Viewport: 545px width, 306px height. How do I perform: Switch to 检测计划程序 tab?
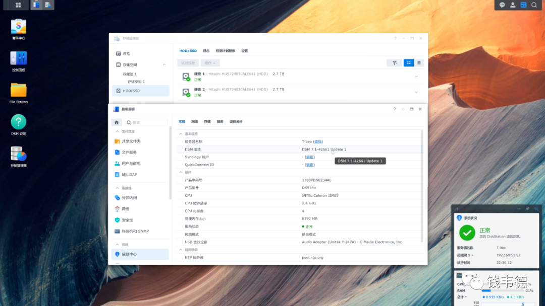pyautogui.click(x=225, y=51)
